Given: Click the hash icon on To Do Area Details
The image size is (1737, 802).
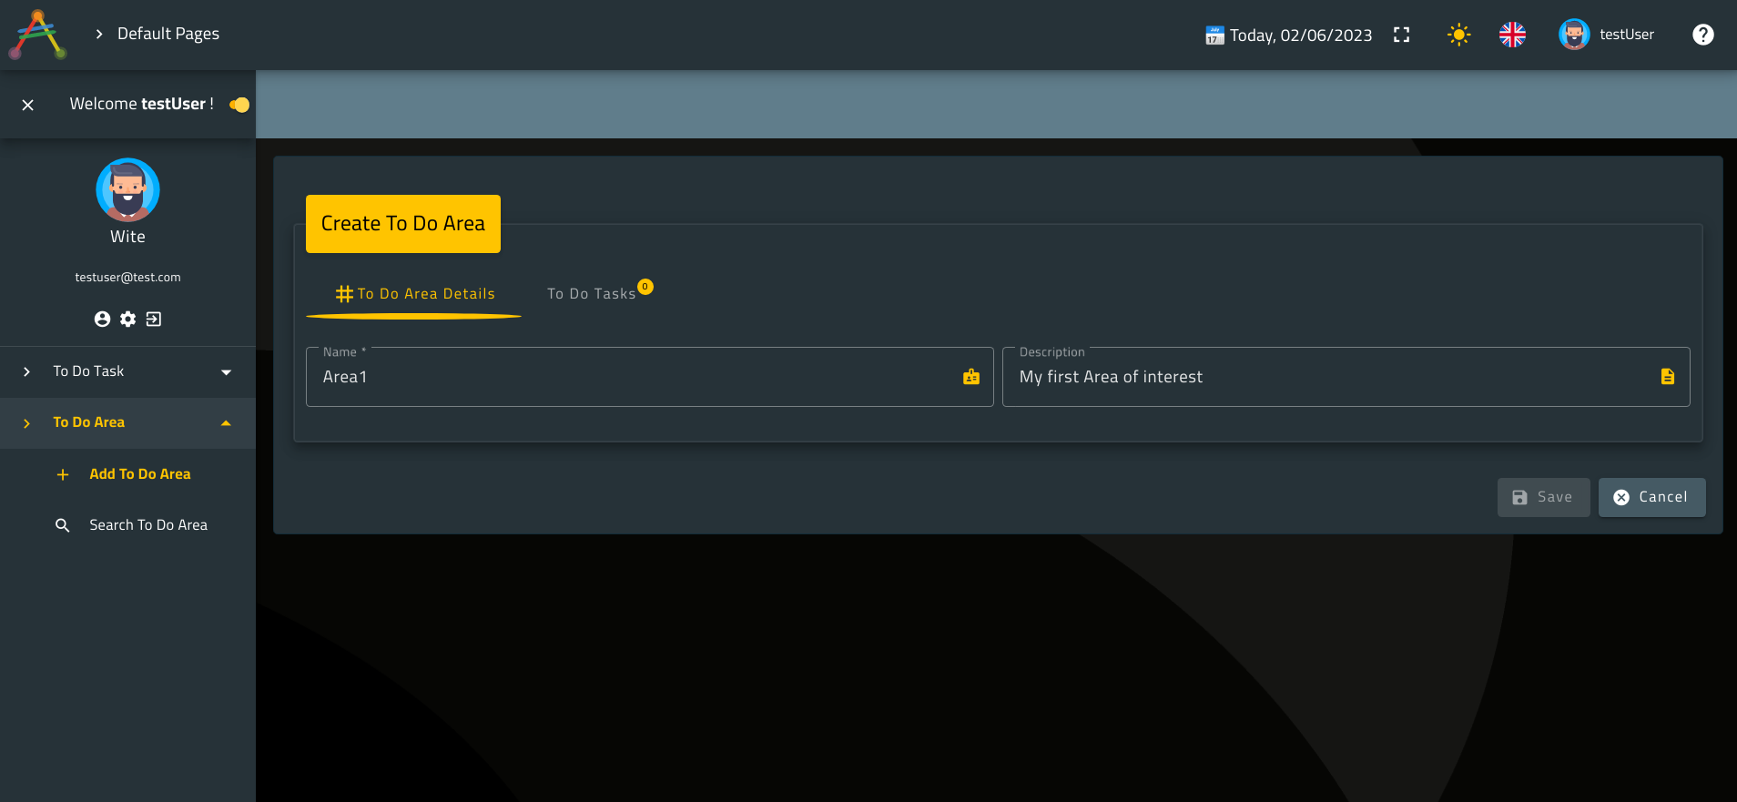Looking at the screenshot, I should [x=344, y=294].
